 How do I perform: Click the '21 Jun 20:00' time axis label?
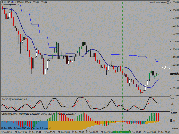pos(64,132)
